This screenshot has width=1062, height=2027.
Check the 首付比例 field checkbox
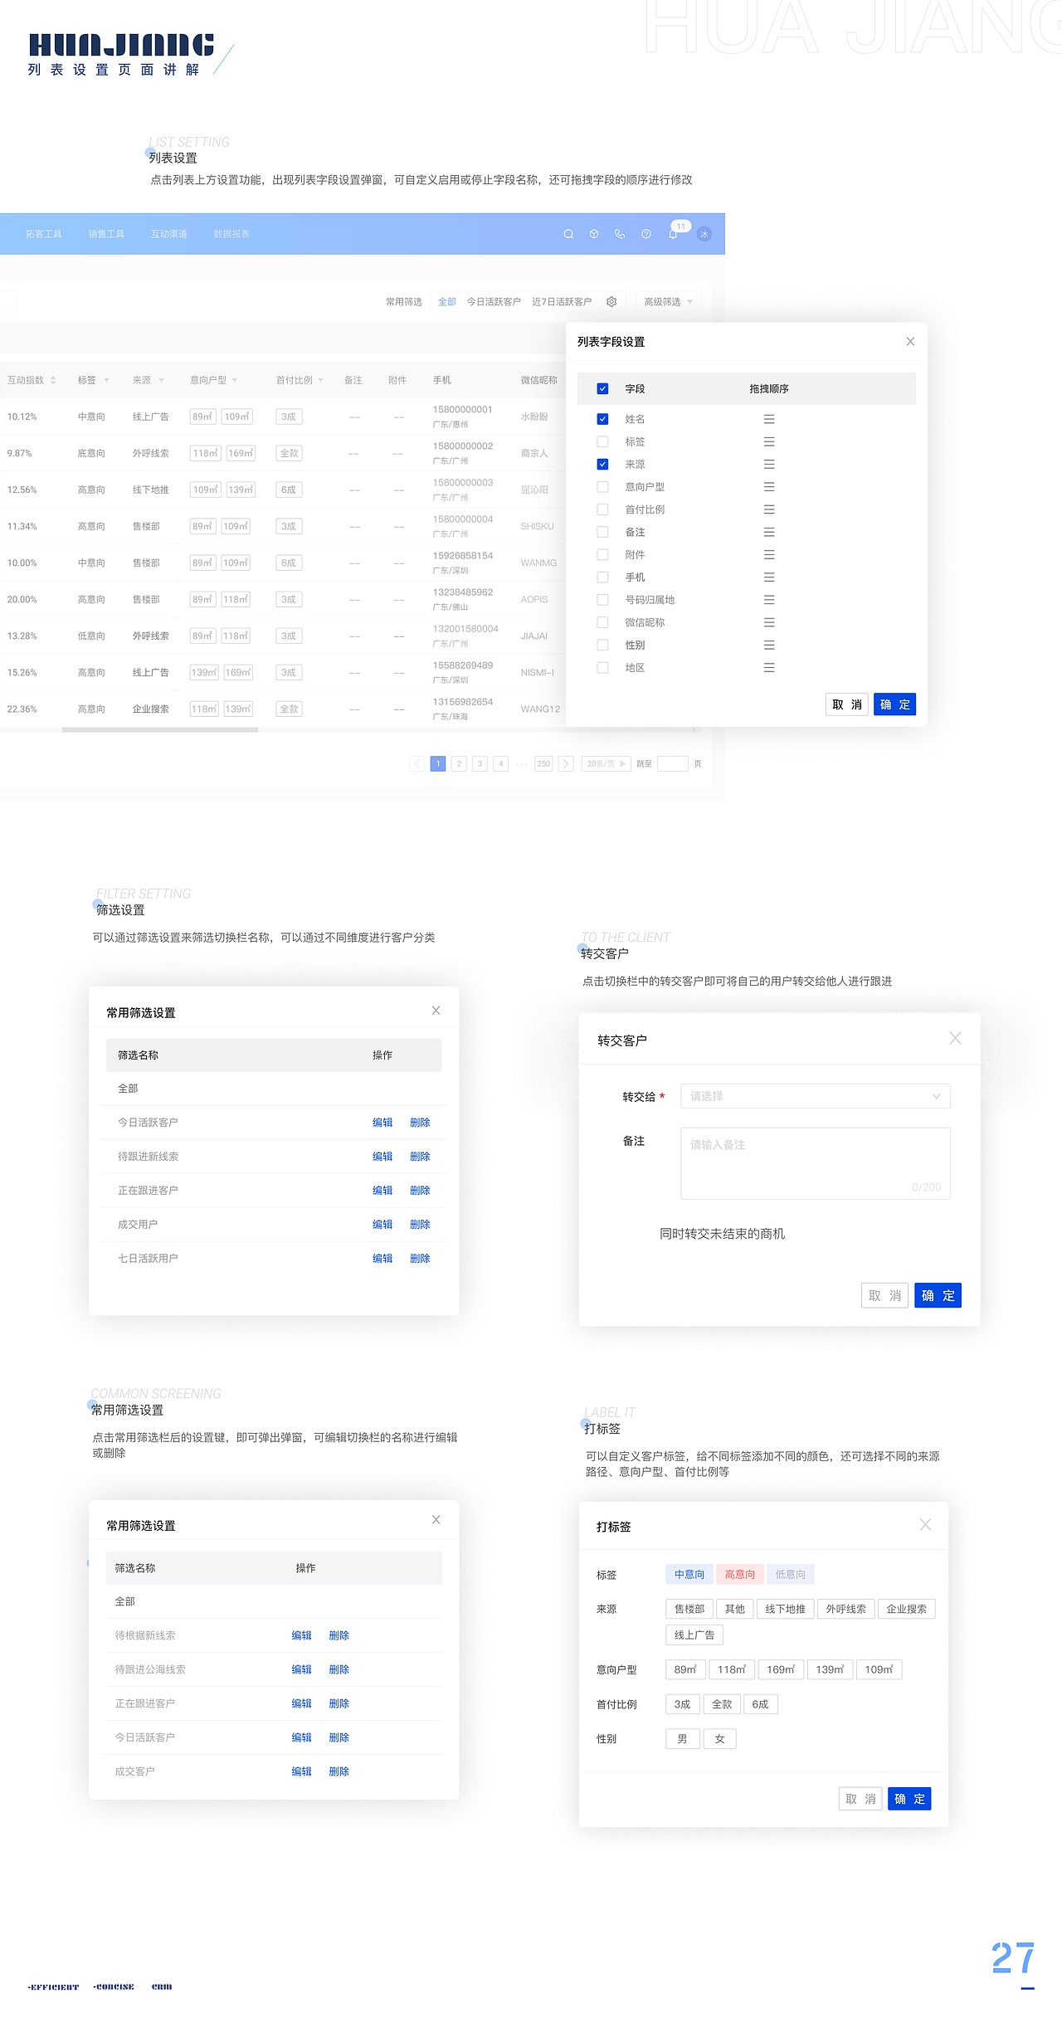click(x=602, y=509)
